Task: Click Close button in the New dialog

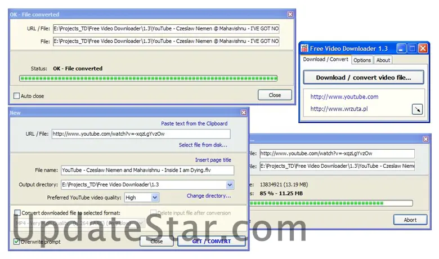Action: tap(156, 242)
